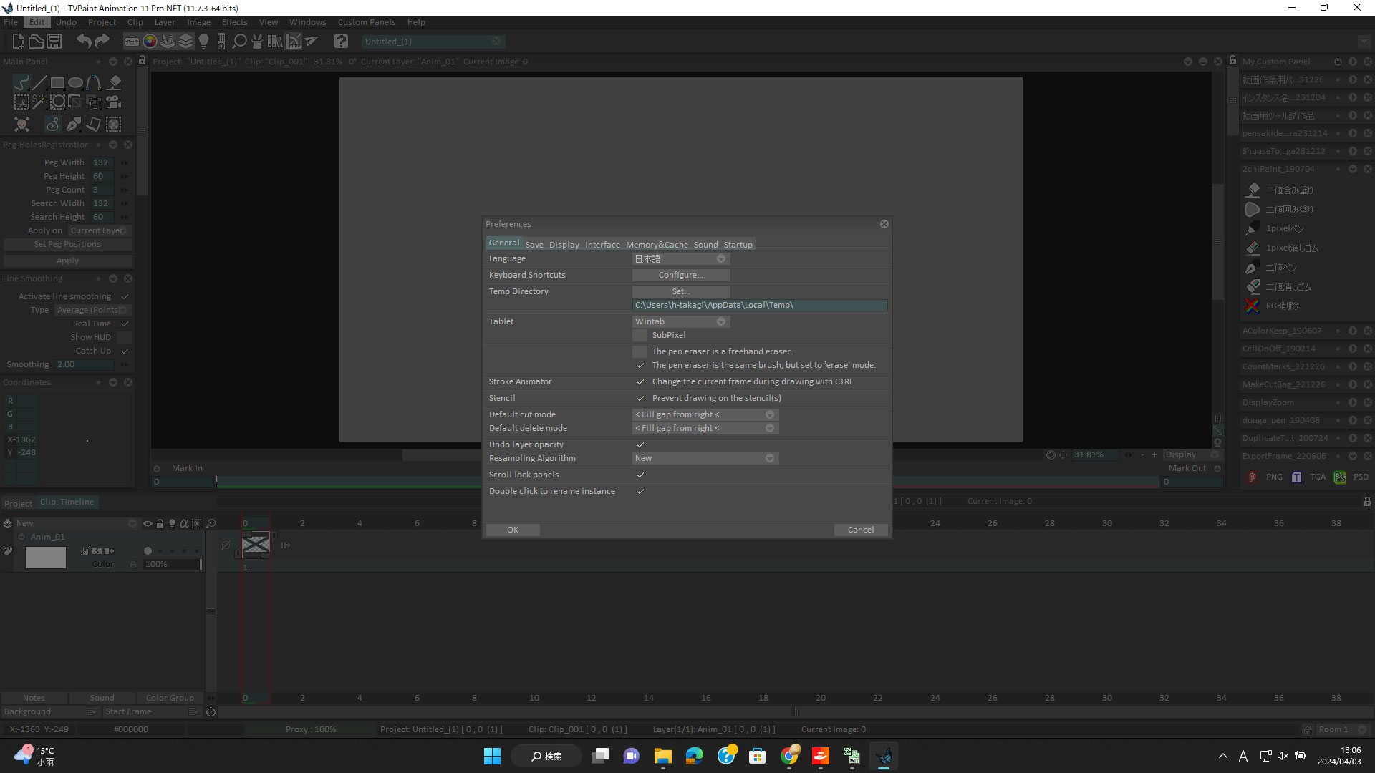Screen dimensions: 1375x773
Task: Click the Set Peg Positions button
Action: [68, 244]
